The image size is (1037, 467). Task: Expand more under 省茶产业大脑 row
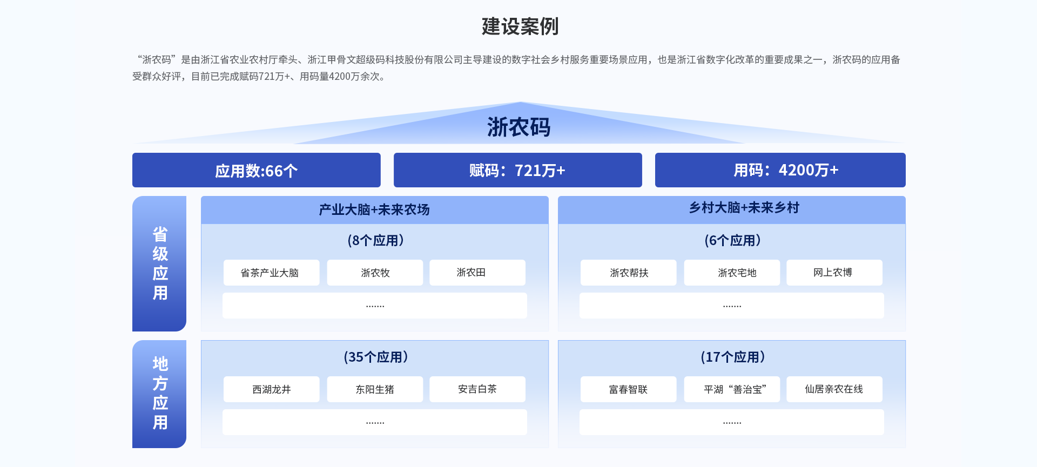tap(375, 306)
